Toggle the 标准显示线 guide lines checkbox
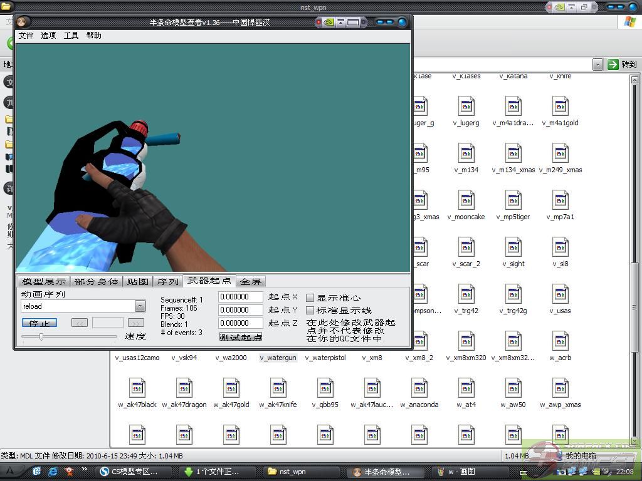The width and height of the screenshot is (642, 481). [x=310, y=310]
